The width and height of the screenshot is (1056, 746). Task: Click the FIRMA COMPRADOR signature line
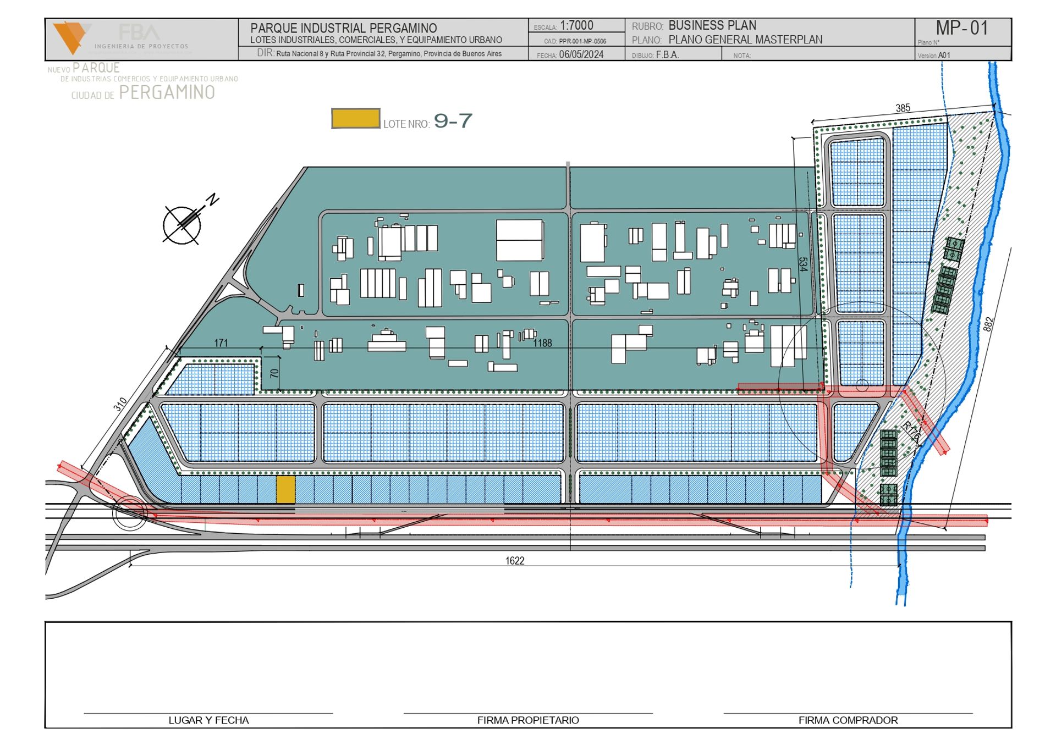pyautogui.click(x=848, y=714)
